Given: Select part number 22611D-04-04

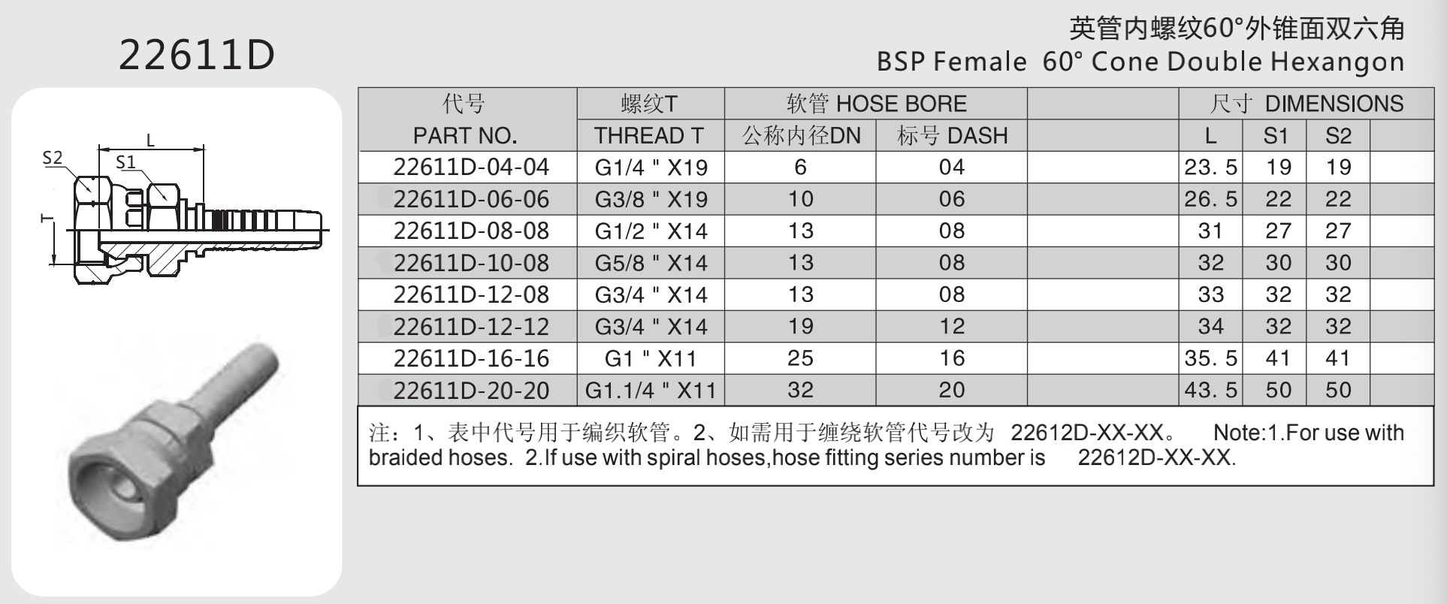Looking at the screenshot, I should [x=471, y=168].
